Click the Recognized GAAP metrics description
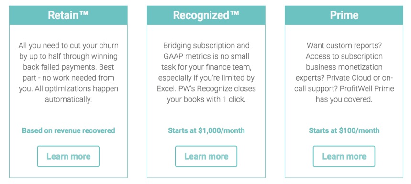Image resolution: width=411 pixels, height=184 pixels. (x=206, y=73)
